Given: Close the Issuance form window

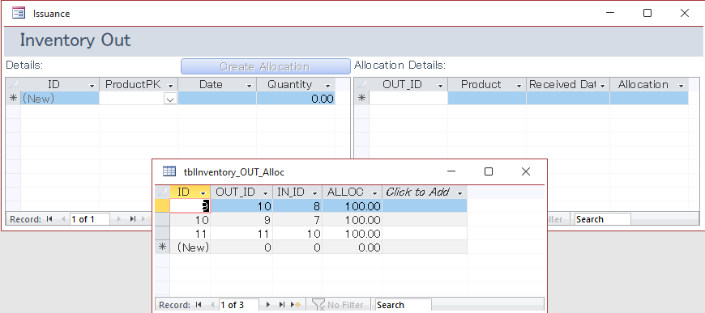Looking at the screenshot, I should pyautogui.click(x=684, y=13).
